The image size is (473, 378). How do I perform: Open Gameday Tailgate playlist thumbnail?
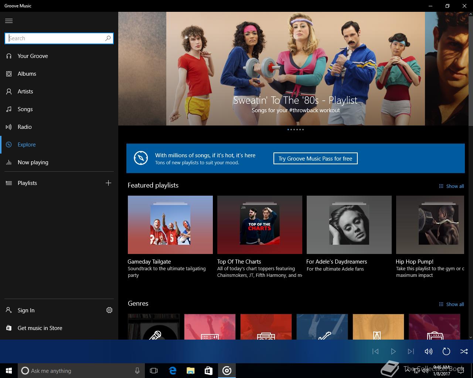(x=170, y=225)
